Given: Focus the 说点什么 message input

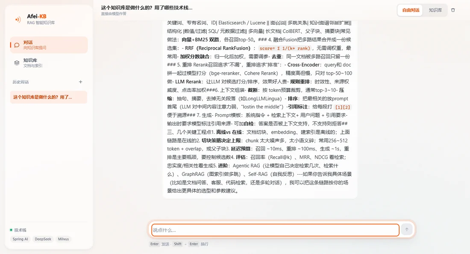Looking at the screenshot, I should coord(275,230).
